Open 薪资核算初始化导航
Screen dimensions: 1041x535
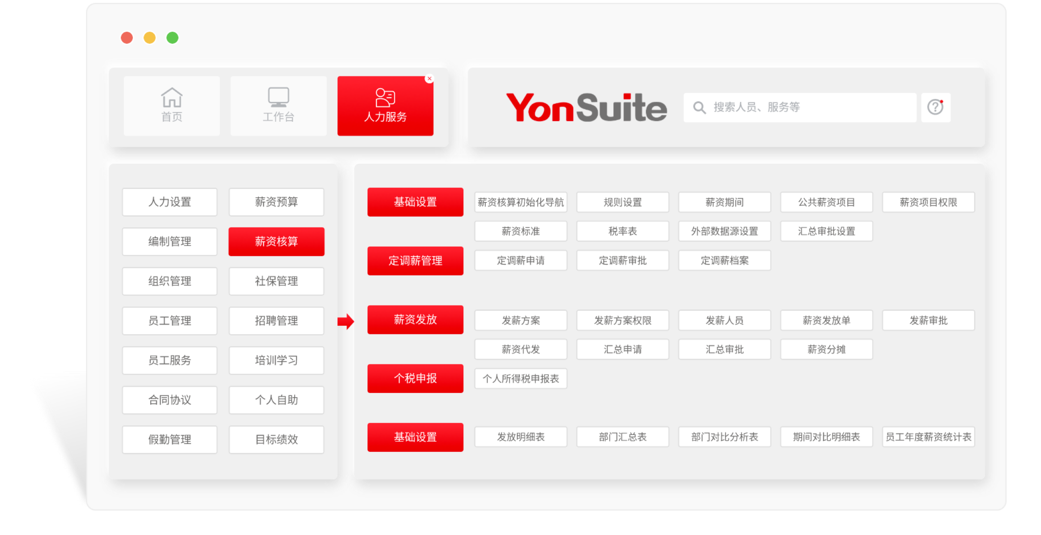[x=520, y=202]
